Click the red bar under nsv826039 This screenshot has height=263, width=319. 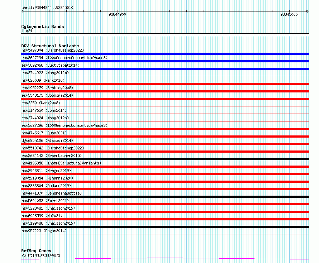click(165, 84)
